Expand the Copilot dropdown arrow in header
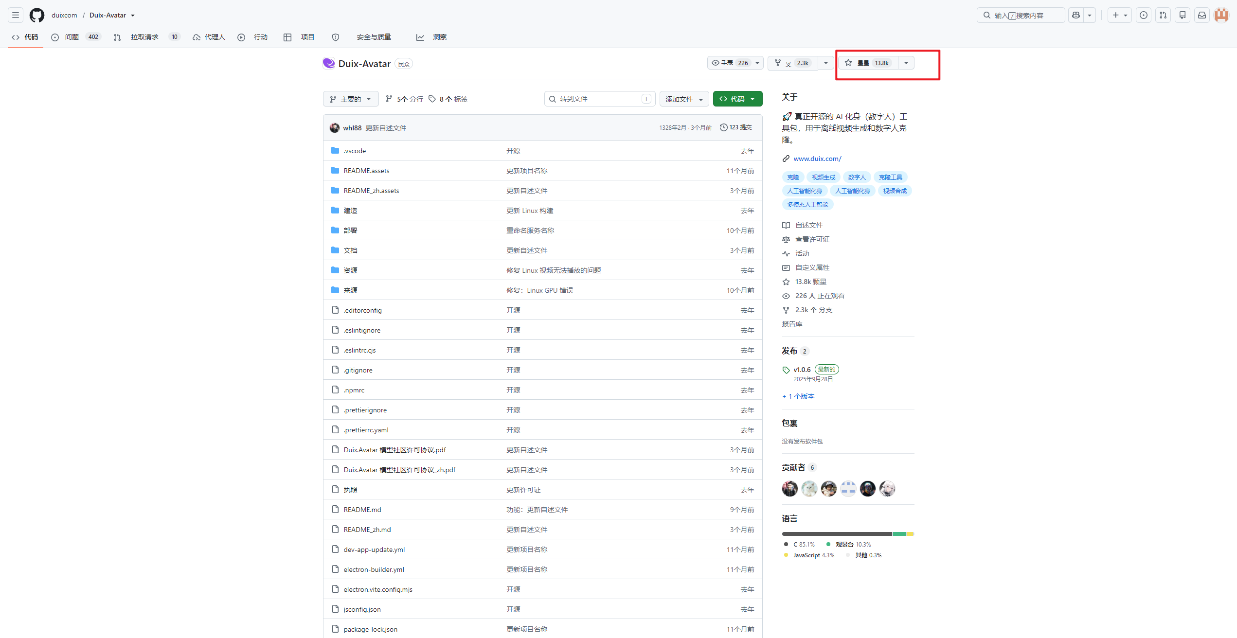Image resolution: width=1237 pixels, height=638 pixels. [x=1090, y=15]
